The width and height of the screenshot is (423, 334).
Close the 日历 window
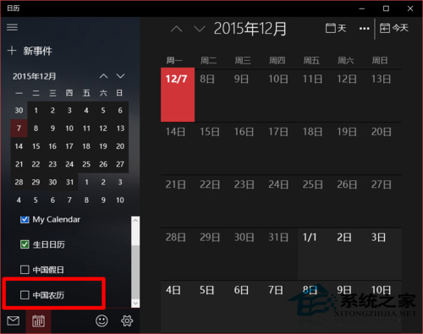(410, 8)
